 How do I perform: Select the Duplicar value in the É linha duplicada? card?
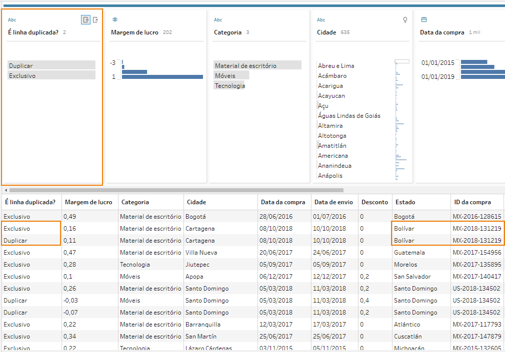coord(51,65)
